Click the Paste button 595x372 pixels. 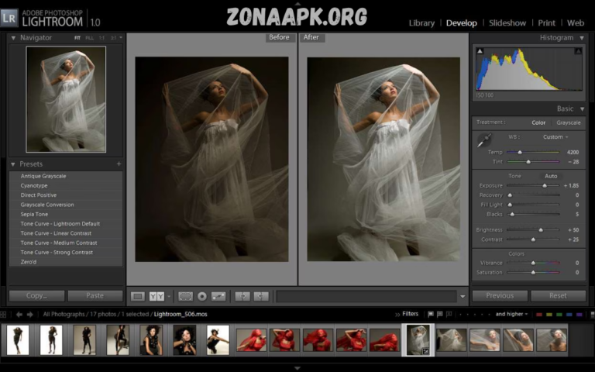[95, 296]
